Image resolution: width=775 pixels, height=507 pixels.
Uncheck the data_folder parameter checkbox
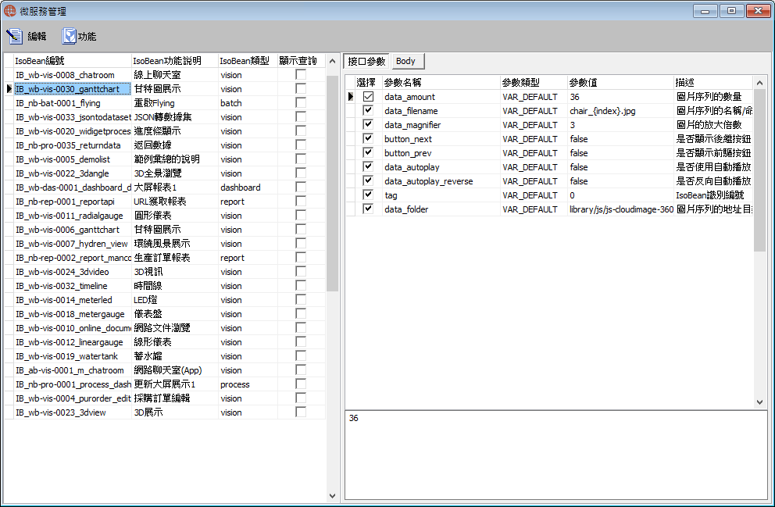(x=368, y=209)
